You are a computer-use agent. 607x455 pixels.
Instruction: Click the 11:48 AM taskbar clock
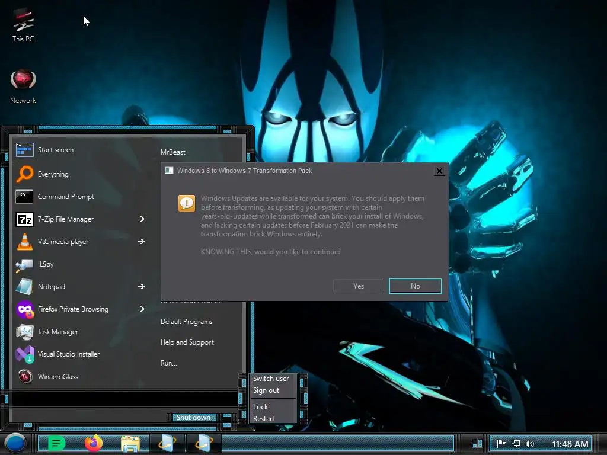(570, 444)
